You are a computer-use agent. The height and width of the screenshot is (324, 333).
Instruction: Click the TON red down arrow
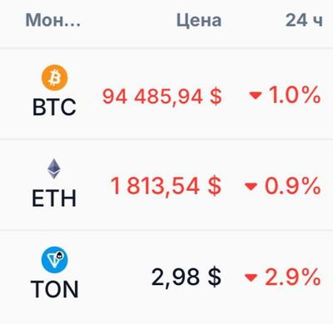coord(251,277)
